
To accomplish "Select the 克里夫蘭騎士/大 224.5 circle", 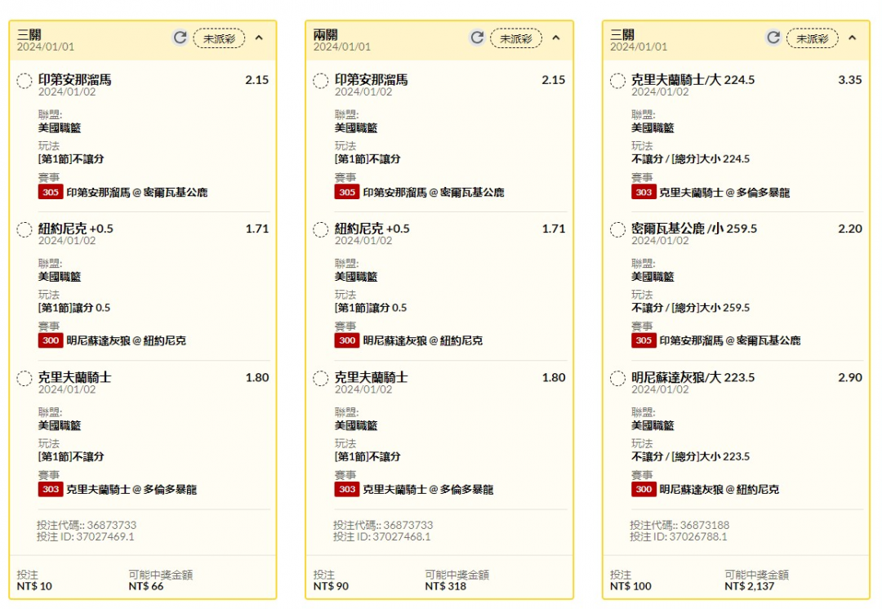I will tap(617, 81).
